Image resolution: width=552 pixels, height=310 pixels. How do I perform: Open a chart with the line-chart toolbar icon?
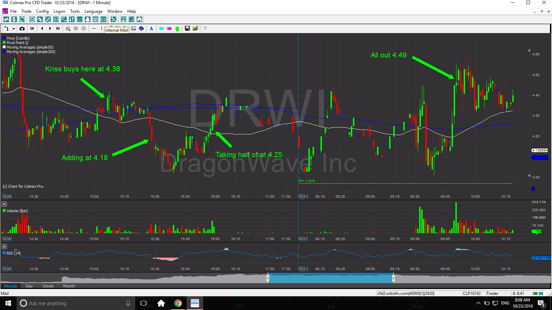[80, 19]
